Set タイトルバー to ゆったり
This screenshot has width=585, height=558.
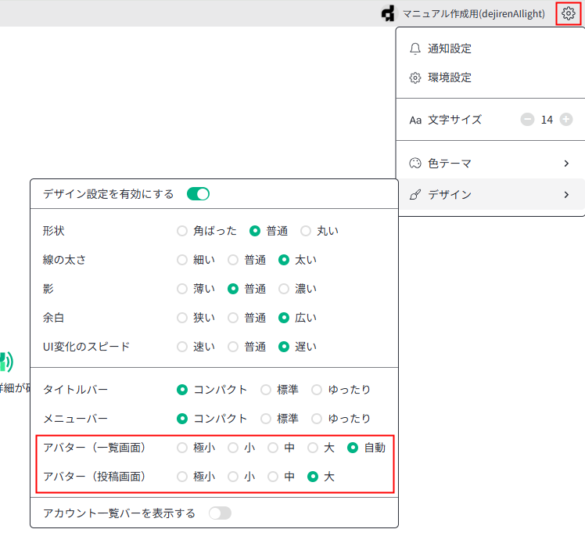coord(317,390)
